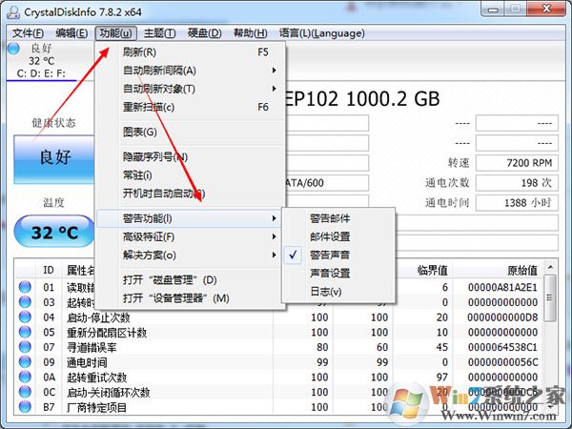
Task: Open 打开“设备管理器”(M) entry
Action: [x=190, y=298]
